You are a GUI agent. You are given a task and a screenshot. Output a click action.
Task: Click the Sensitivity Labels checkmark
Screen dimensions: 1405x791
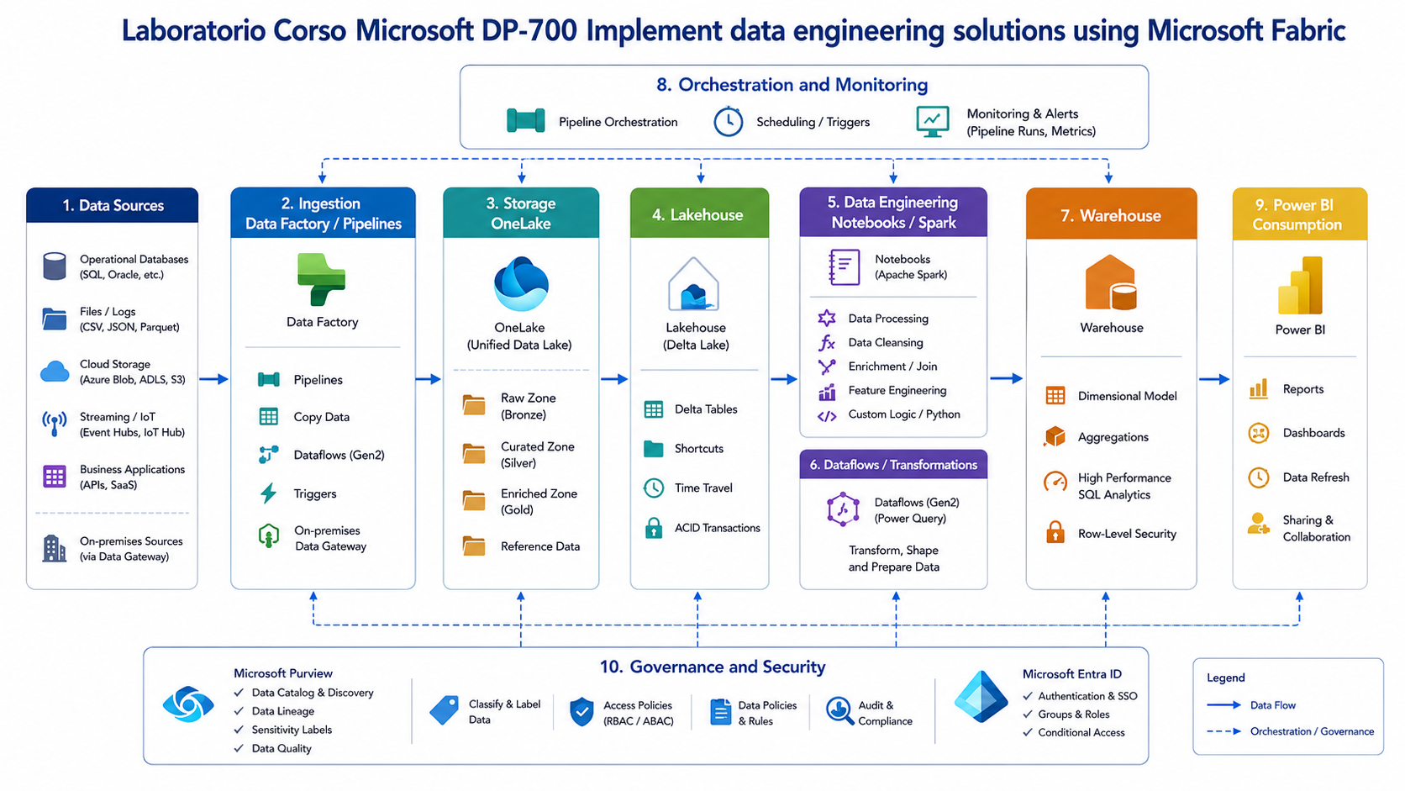[239, 730]
